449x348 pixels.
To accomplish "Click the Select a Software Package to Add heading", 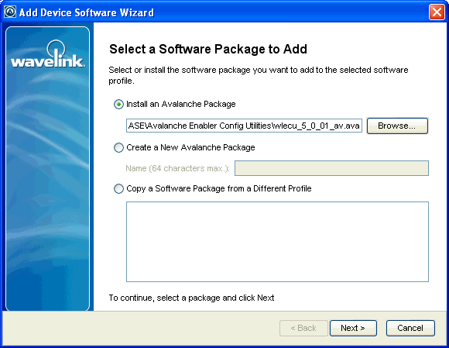I will pyautogui.click(x=208, y=49).
